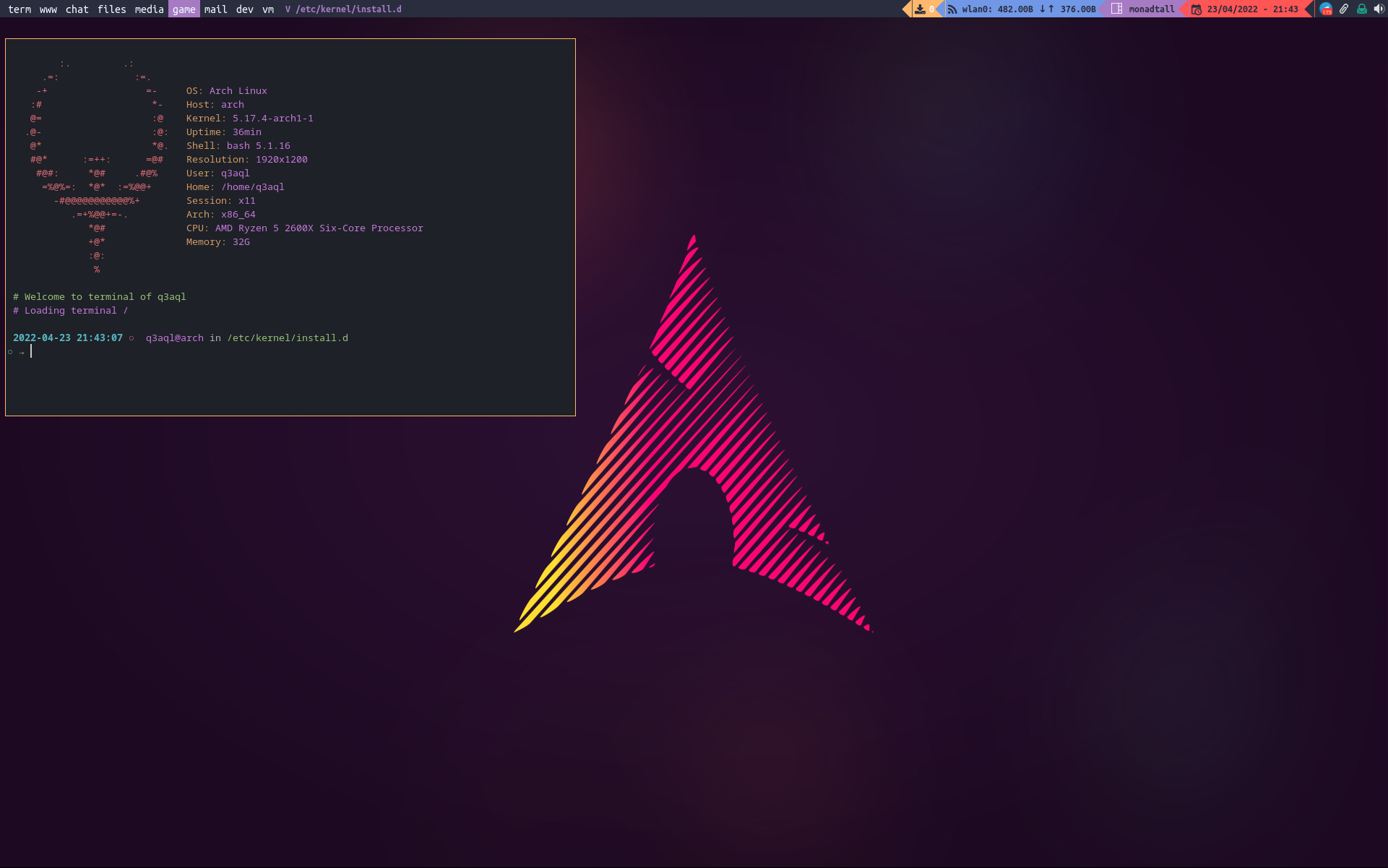Click the terminal prompt input line
1388x868 pixels.
point(290,352)
